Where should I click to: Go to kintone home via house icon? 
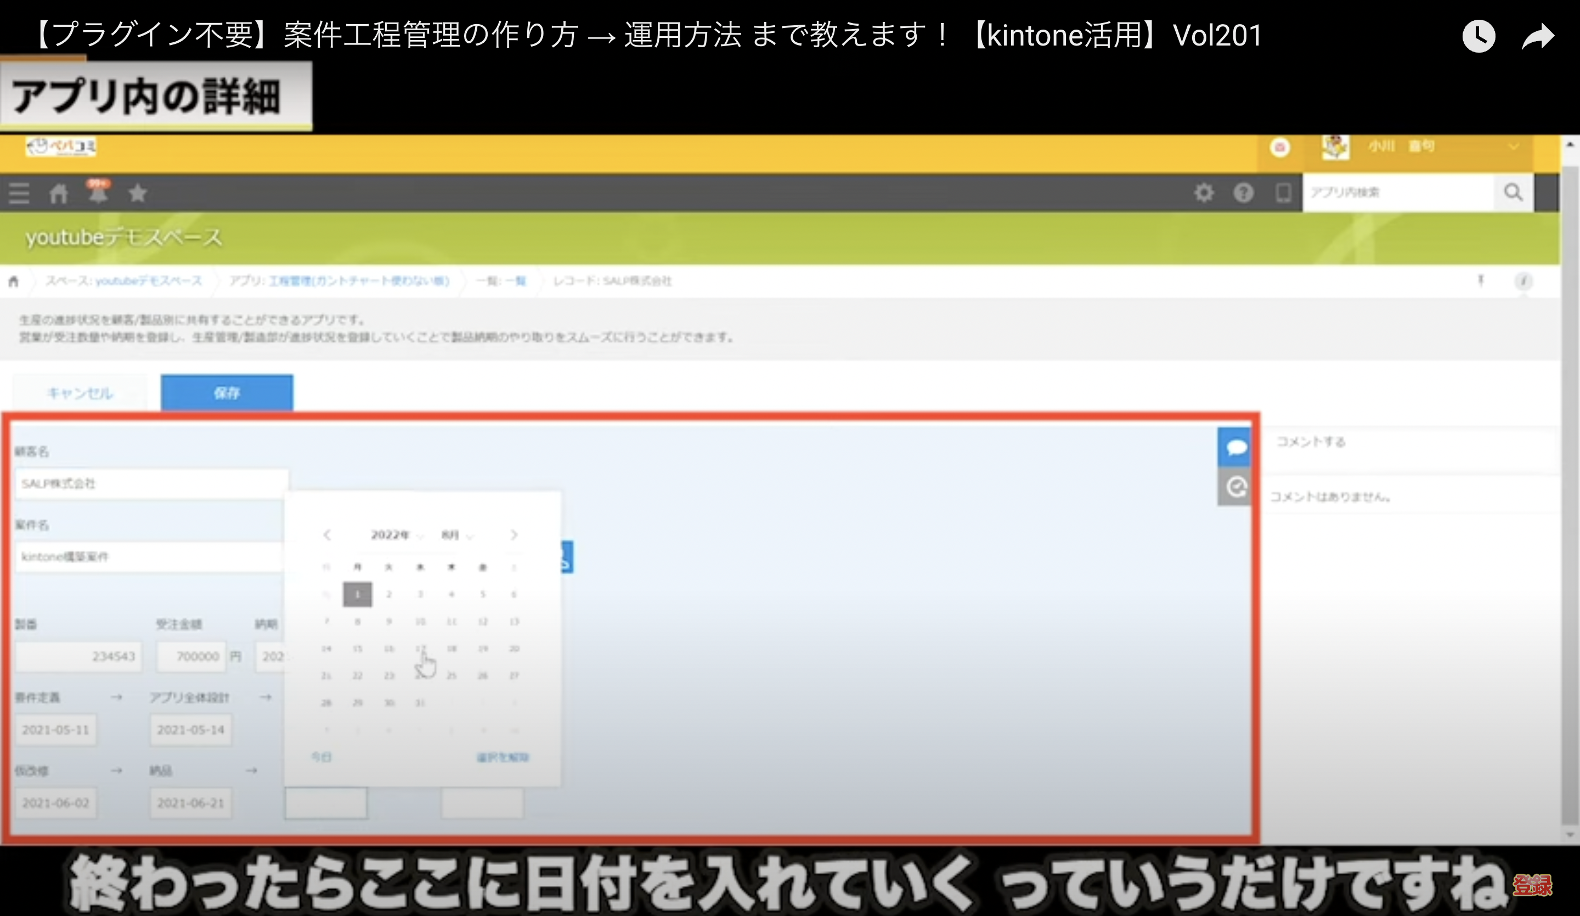[58, 193]
